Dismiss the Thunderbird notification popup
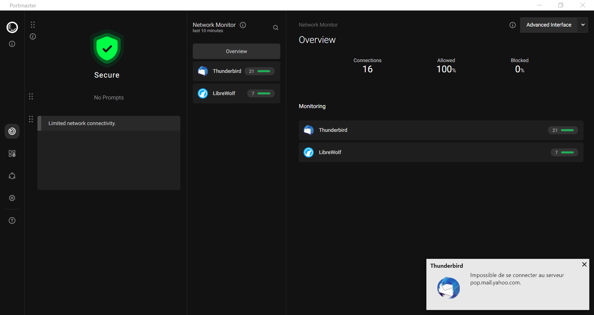 pos(584,264)
